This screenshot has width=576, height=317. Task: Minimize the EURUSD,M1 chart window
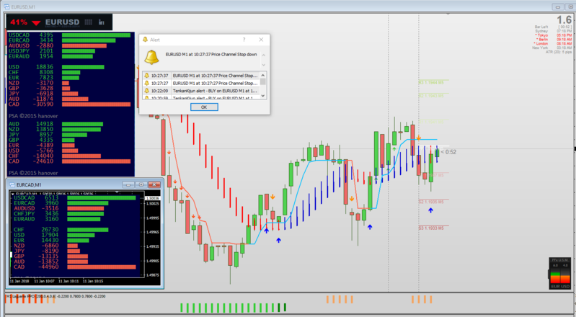558,6
